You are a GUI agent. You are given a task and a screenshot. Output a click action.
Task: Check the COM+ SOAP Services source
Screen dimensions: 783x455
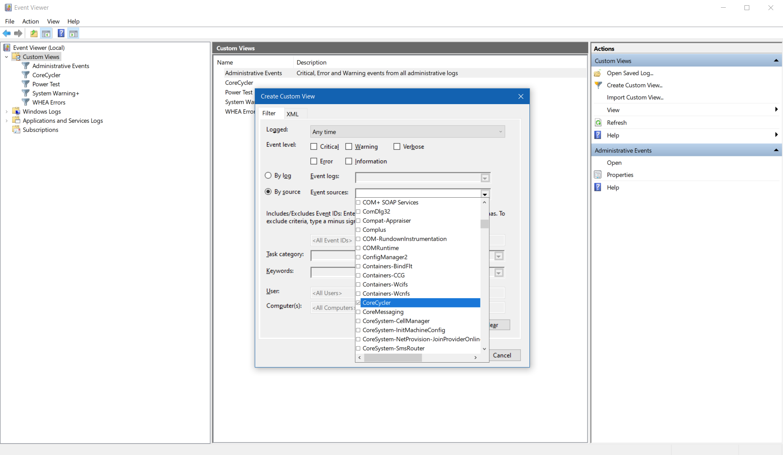358,203
